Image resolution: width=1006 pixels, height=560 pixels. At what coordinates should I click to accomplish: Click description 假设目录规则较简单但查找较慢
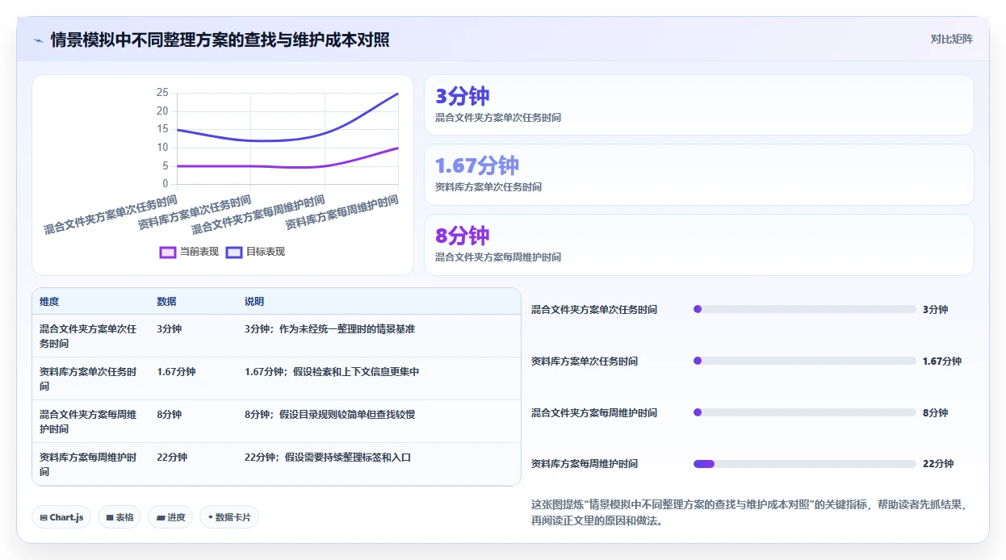[x=347, y=415]
